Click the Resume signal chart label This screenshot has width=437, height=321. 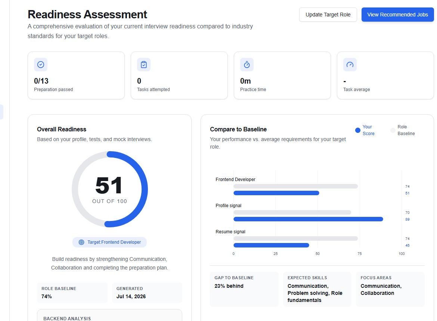[230, 232]
